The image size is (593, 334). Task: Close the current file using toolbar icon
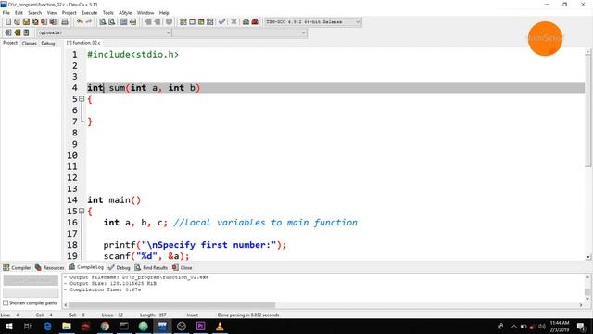point(44,22)
